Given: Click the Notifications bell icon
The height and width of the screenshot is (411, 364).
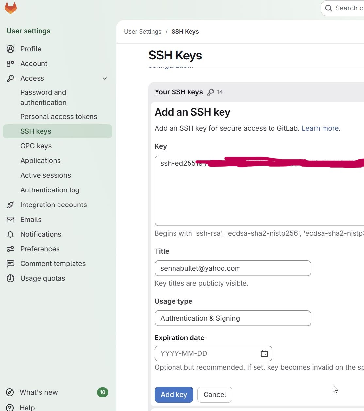Looking at the screenshot, I should click(x=10, y=234).
